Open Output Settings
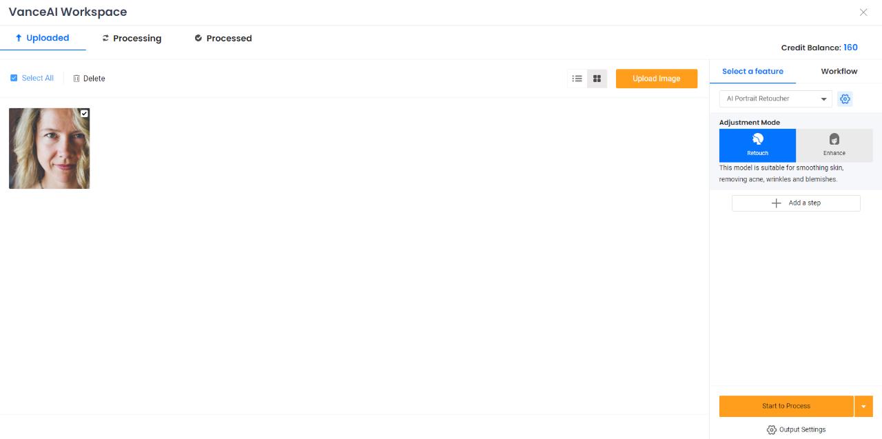882x439 pixels. click(x=796, y=429)
